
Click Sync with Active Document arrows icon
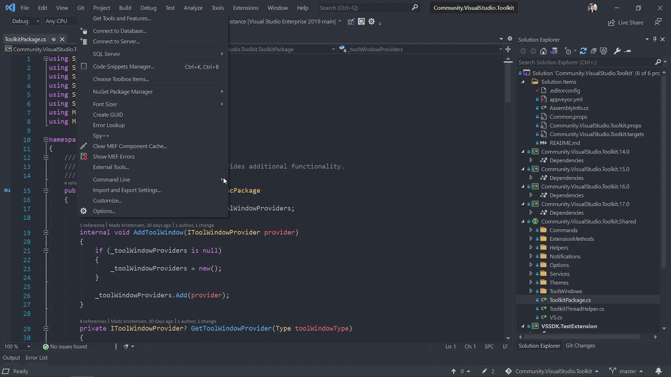(583, 51)
